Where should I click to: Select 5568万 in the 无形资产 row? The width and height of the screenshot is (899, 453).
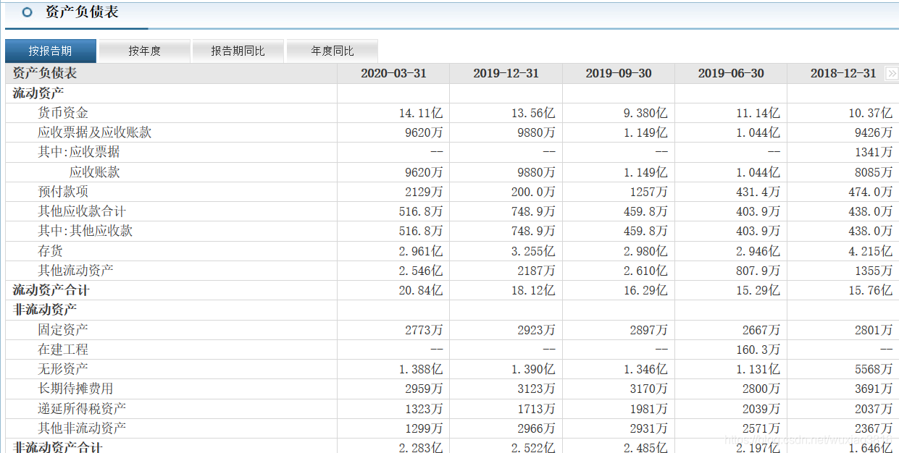coord(874,370)
